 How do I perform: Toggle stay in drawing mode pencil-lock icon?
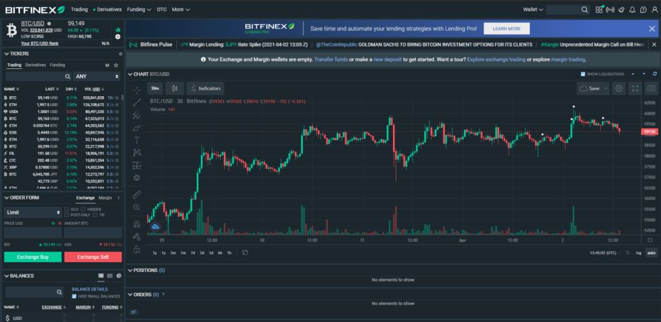pos(137,236)
